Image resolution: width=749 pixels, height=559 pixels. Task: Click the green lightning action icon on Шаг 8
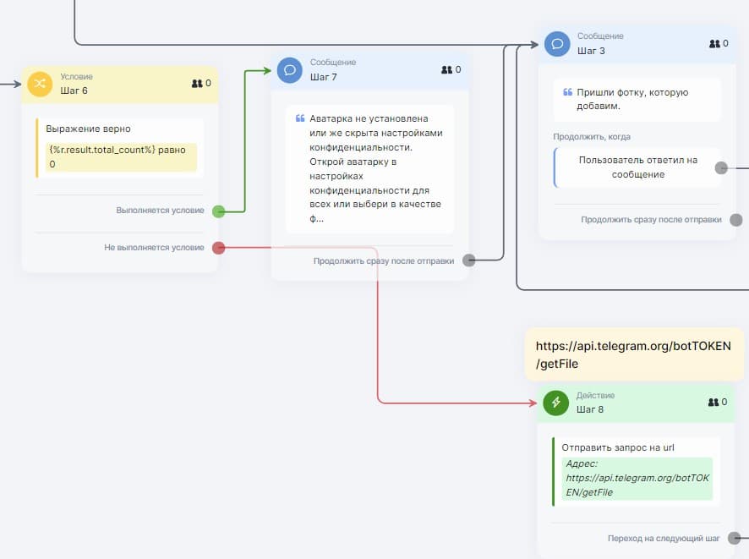click(x=556, y=403)
